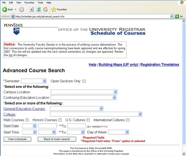Expand the first Start Time dropdown
Screen dimensions: 186x156
(x=29, y=132)
